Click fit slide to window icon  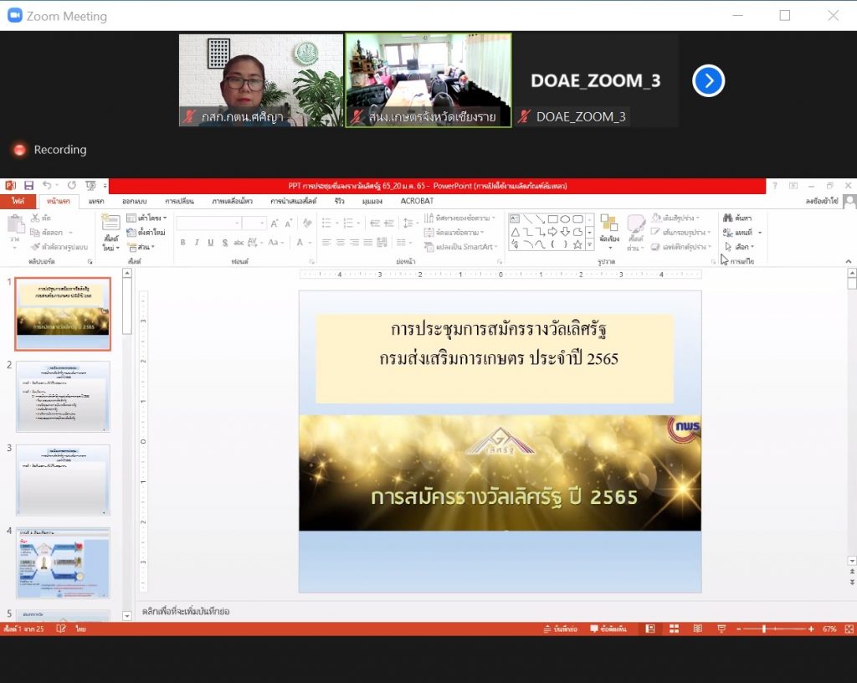[849, 629]
